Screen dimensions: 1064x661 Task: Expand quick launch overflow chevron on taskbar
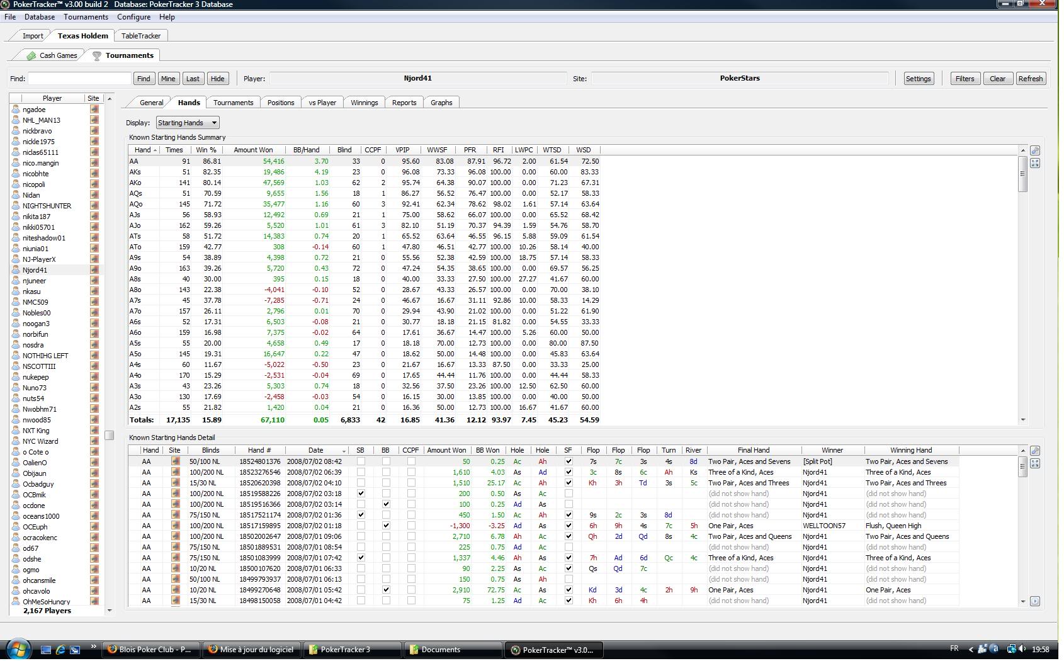[x=93, y=646]
